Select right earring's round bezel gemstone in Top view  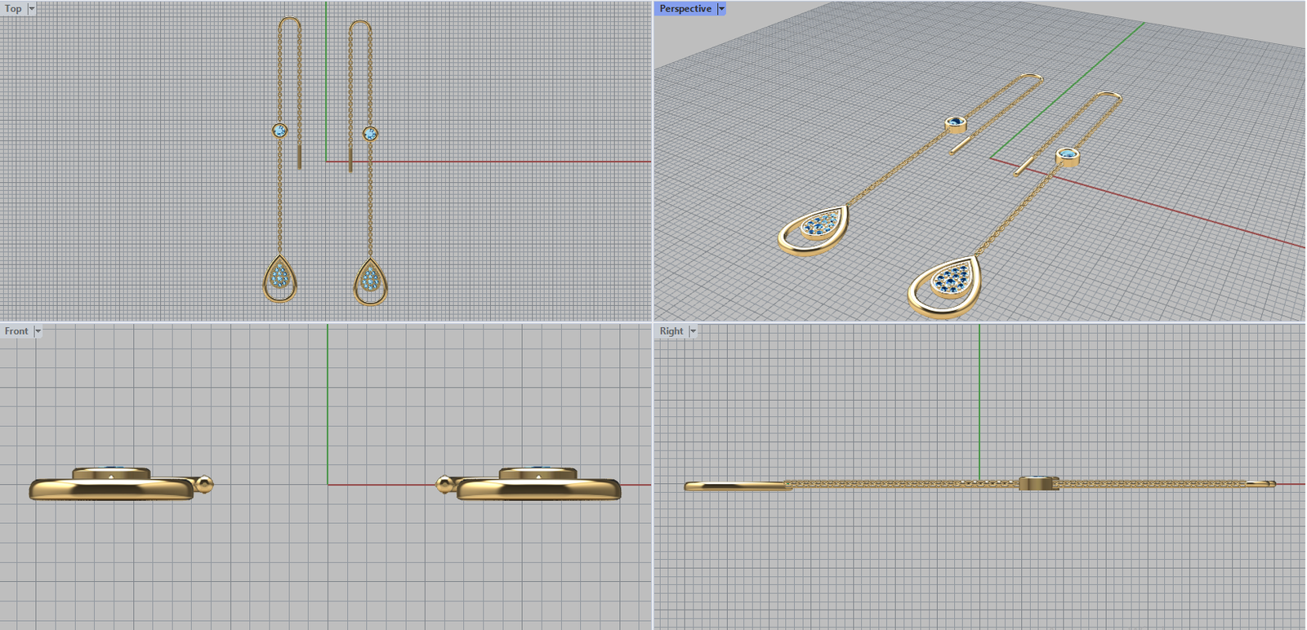370,133
